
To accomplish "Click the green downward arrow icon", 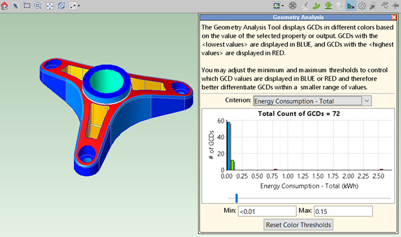I will click(x=328, y=6).
